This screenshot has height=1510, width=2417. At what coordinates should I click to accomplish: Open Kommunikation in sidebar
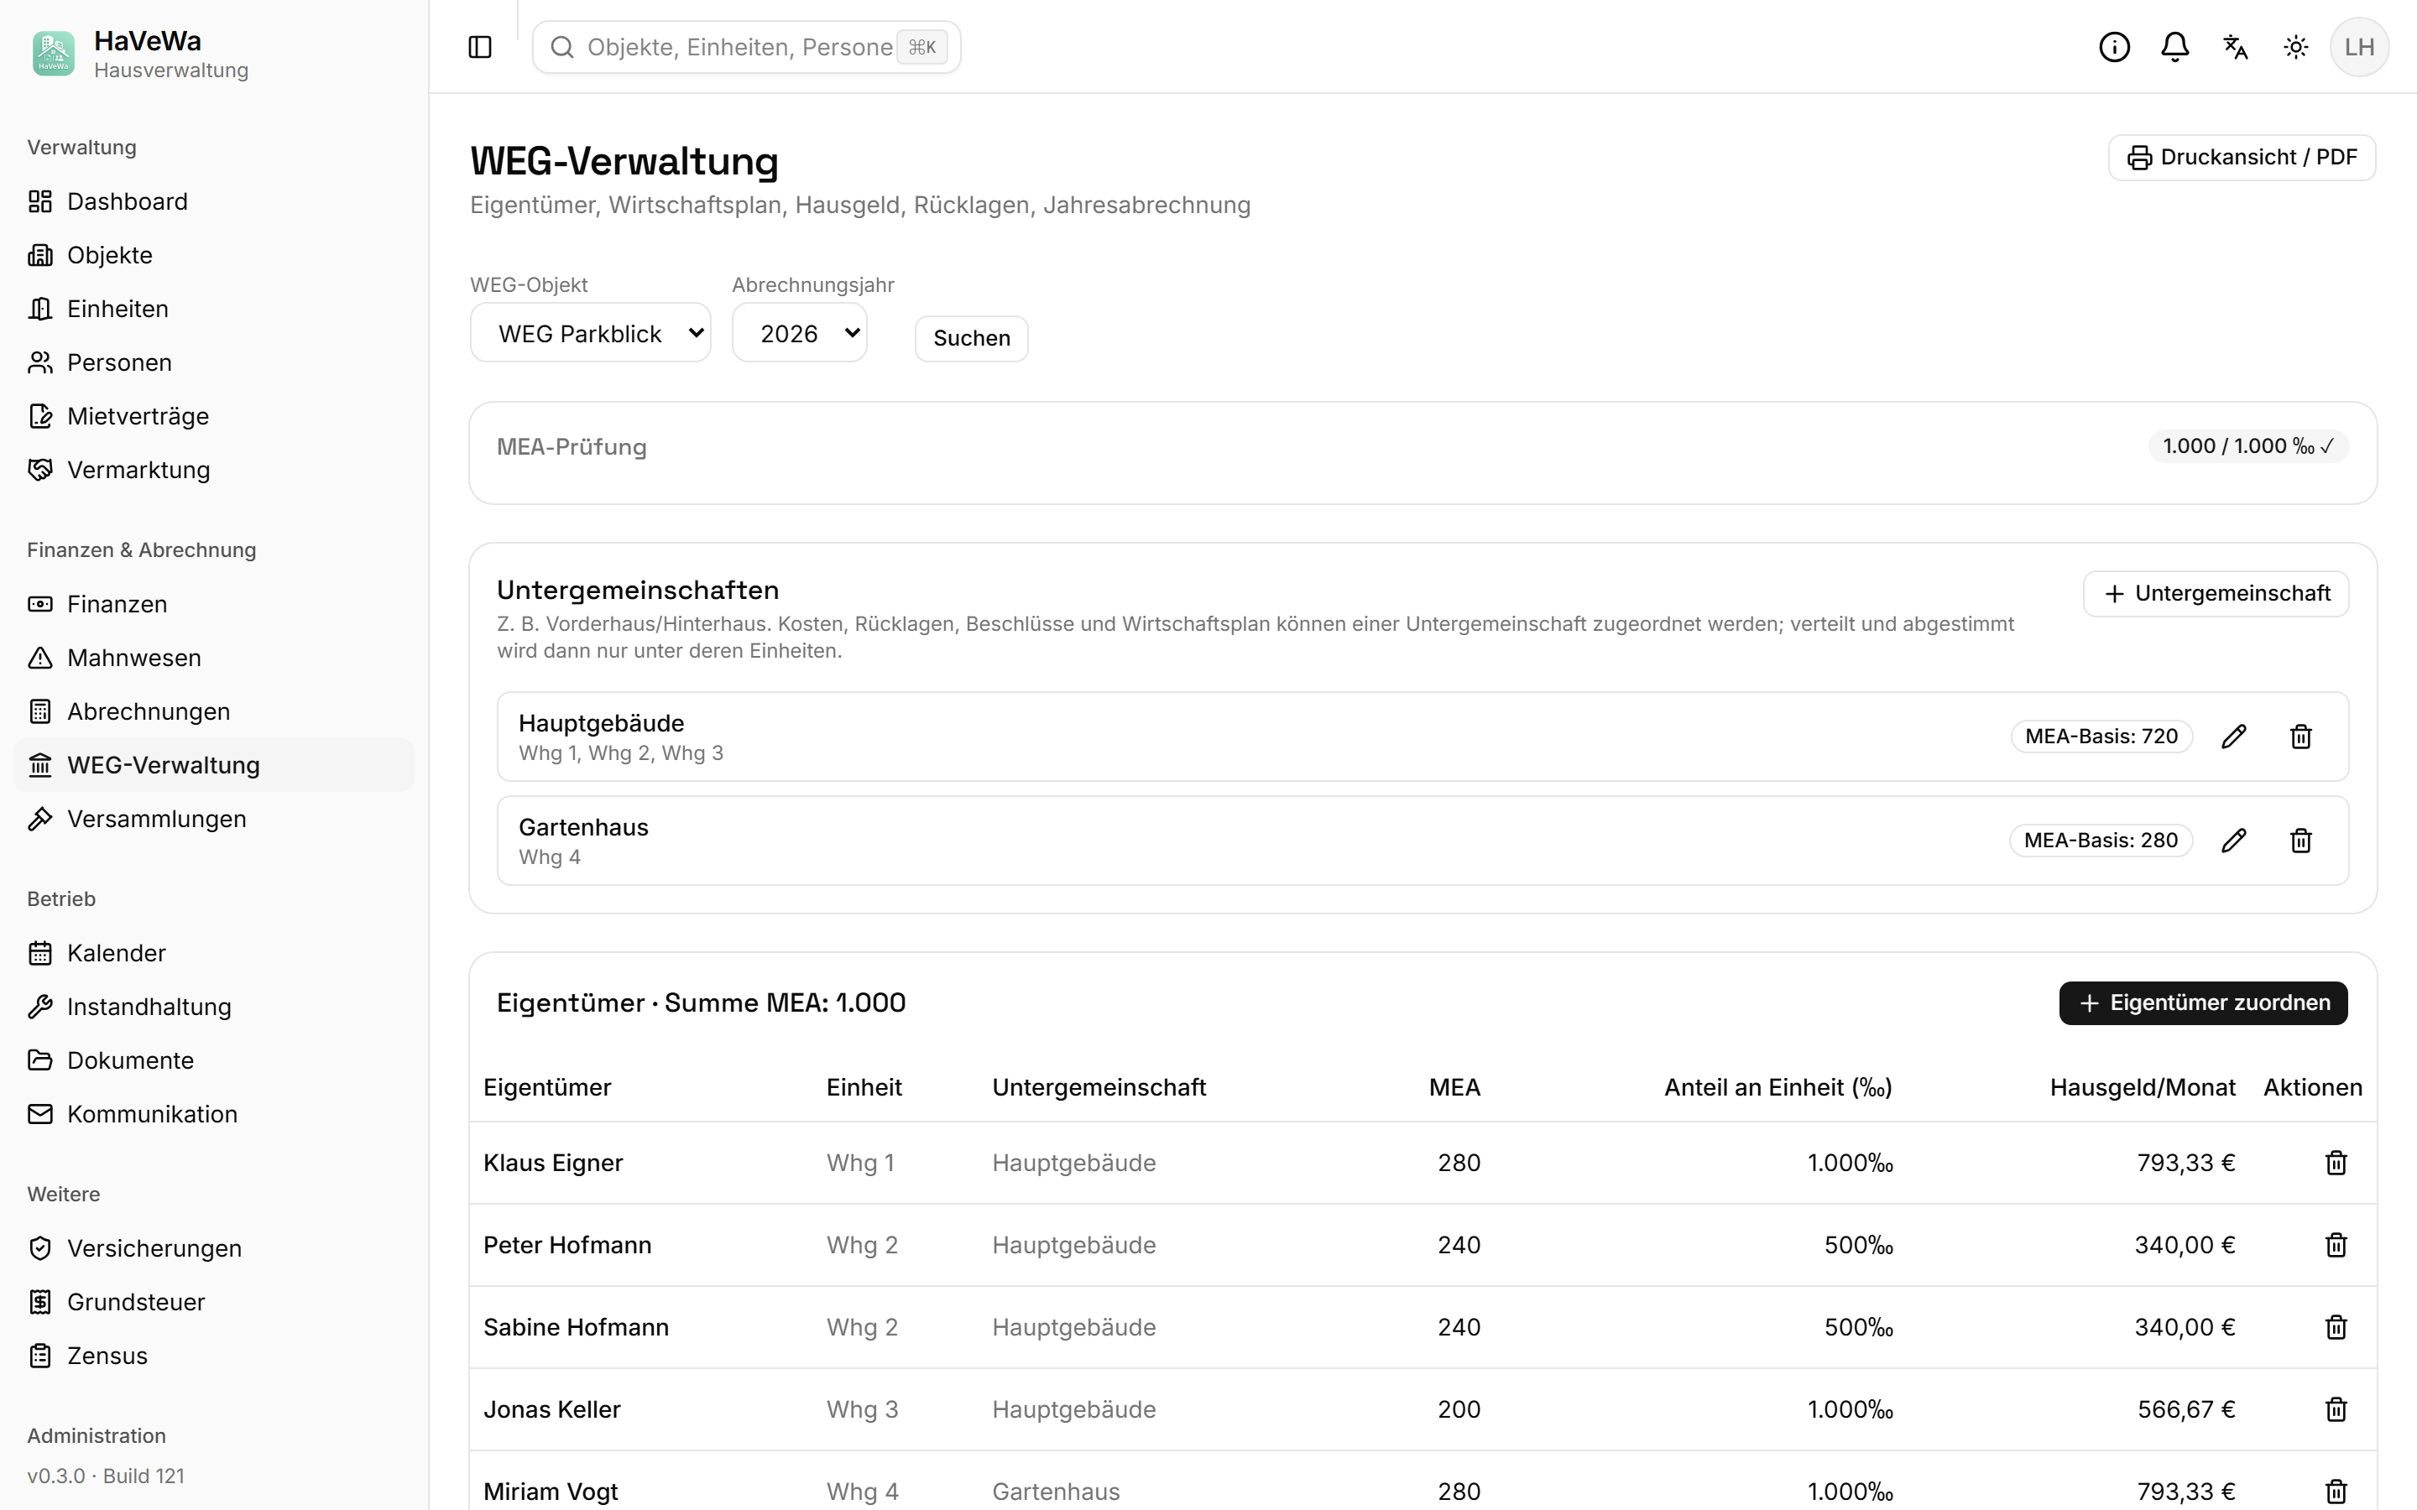click(214, 1115)
